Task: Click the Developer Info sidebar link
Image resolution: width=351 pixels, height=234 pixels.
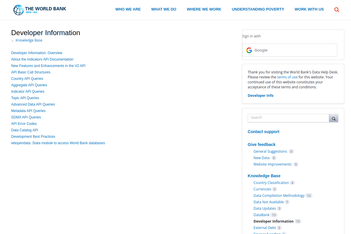Action: (x=261, y=96)
